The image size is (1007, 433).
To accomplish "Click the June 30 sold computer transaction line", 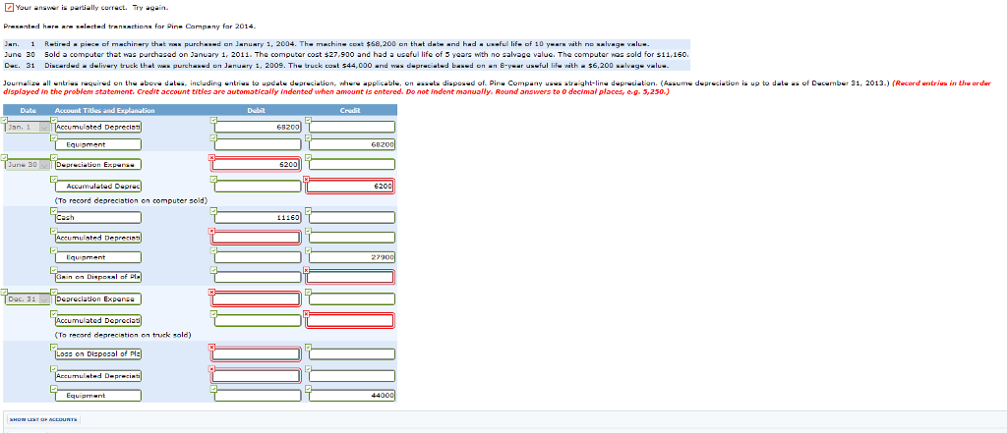I will [347, 55].
